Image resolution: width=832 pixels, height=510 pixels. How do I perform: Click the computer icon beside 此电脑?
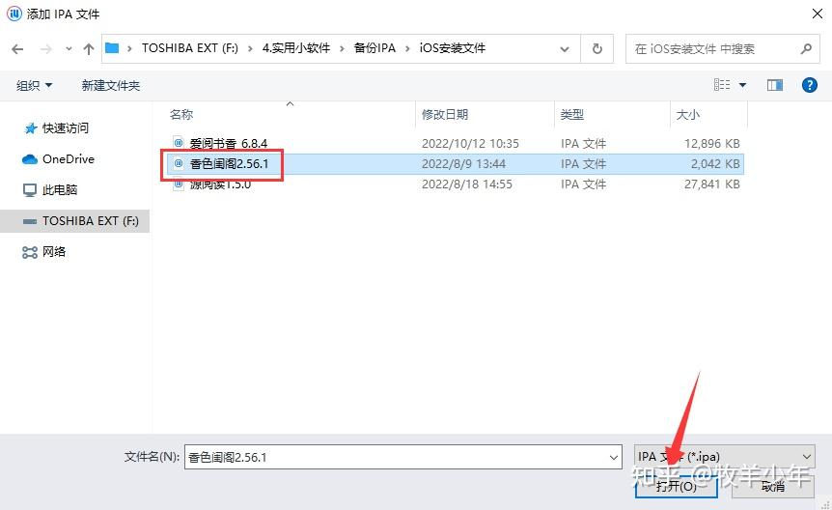pos(30,190)
